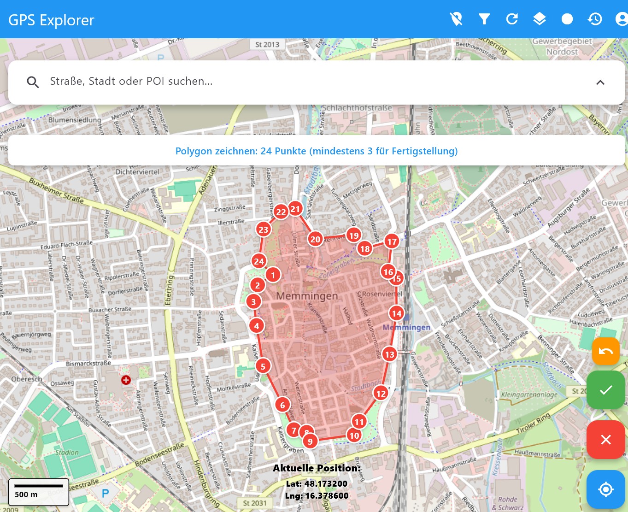Collapse the search panel chevron
The width and height of the screenshot is (628, 512).
pos(600,82)
